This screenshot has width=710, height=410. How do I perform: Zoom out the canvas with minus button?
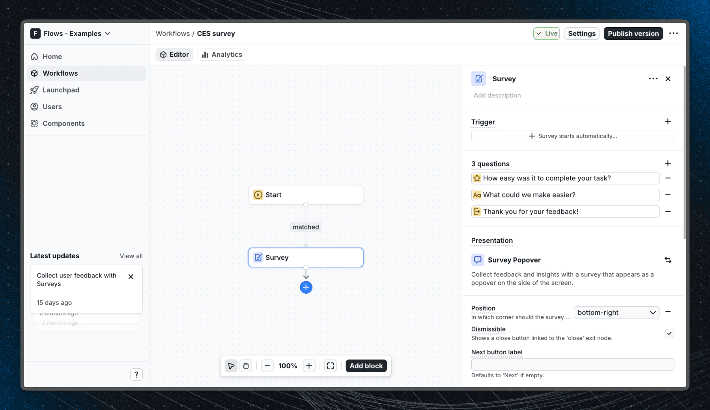click(267, 366)
